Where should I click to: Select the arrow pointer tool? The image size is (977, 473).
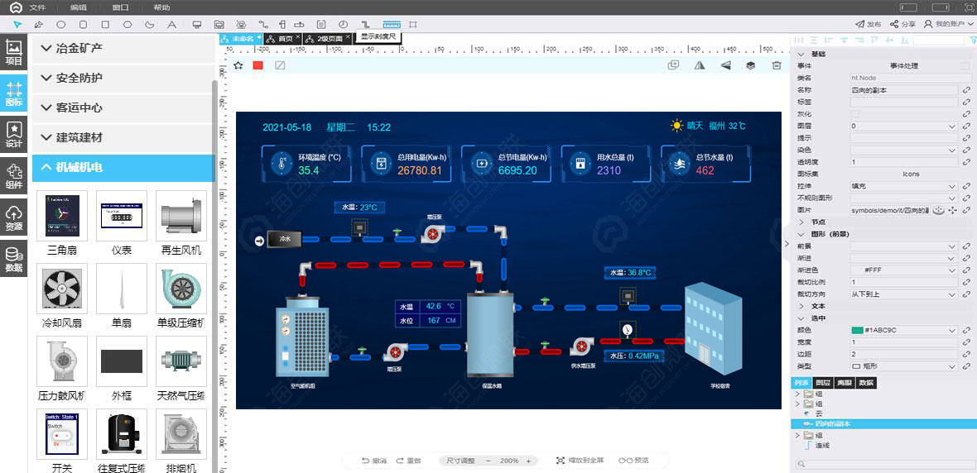[x=17, y=24]
